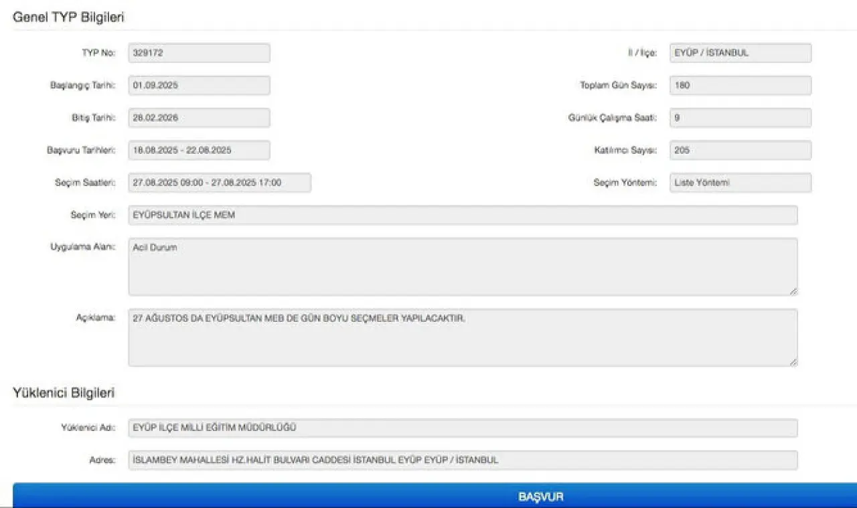Viewport: 857px width, 508px height.
Task: Click the Bitiş Tarihi field
Action: pos(199,118)
